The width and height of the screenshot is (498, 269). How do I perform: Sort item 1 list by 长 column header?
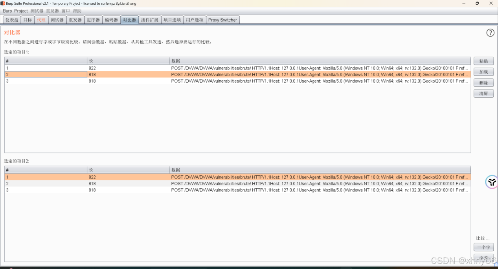point(128,61)
